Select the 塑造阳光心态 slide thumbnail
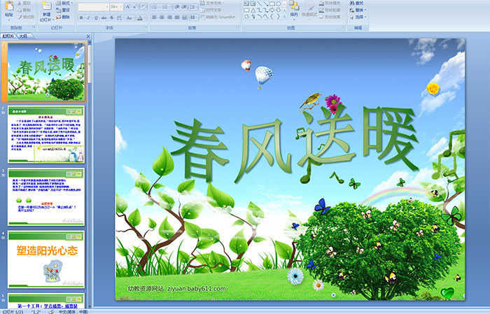This screenshot has width=490, height=314. 46,259
